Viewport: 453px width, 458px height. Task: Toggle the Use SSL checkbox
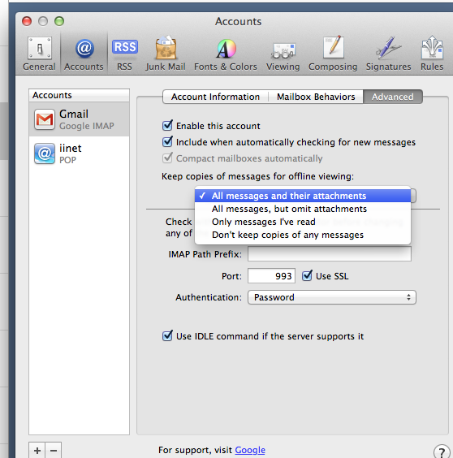pos(307,276)
